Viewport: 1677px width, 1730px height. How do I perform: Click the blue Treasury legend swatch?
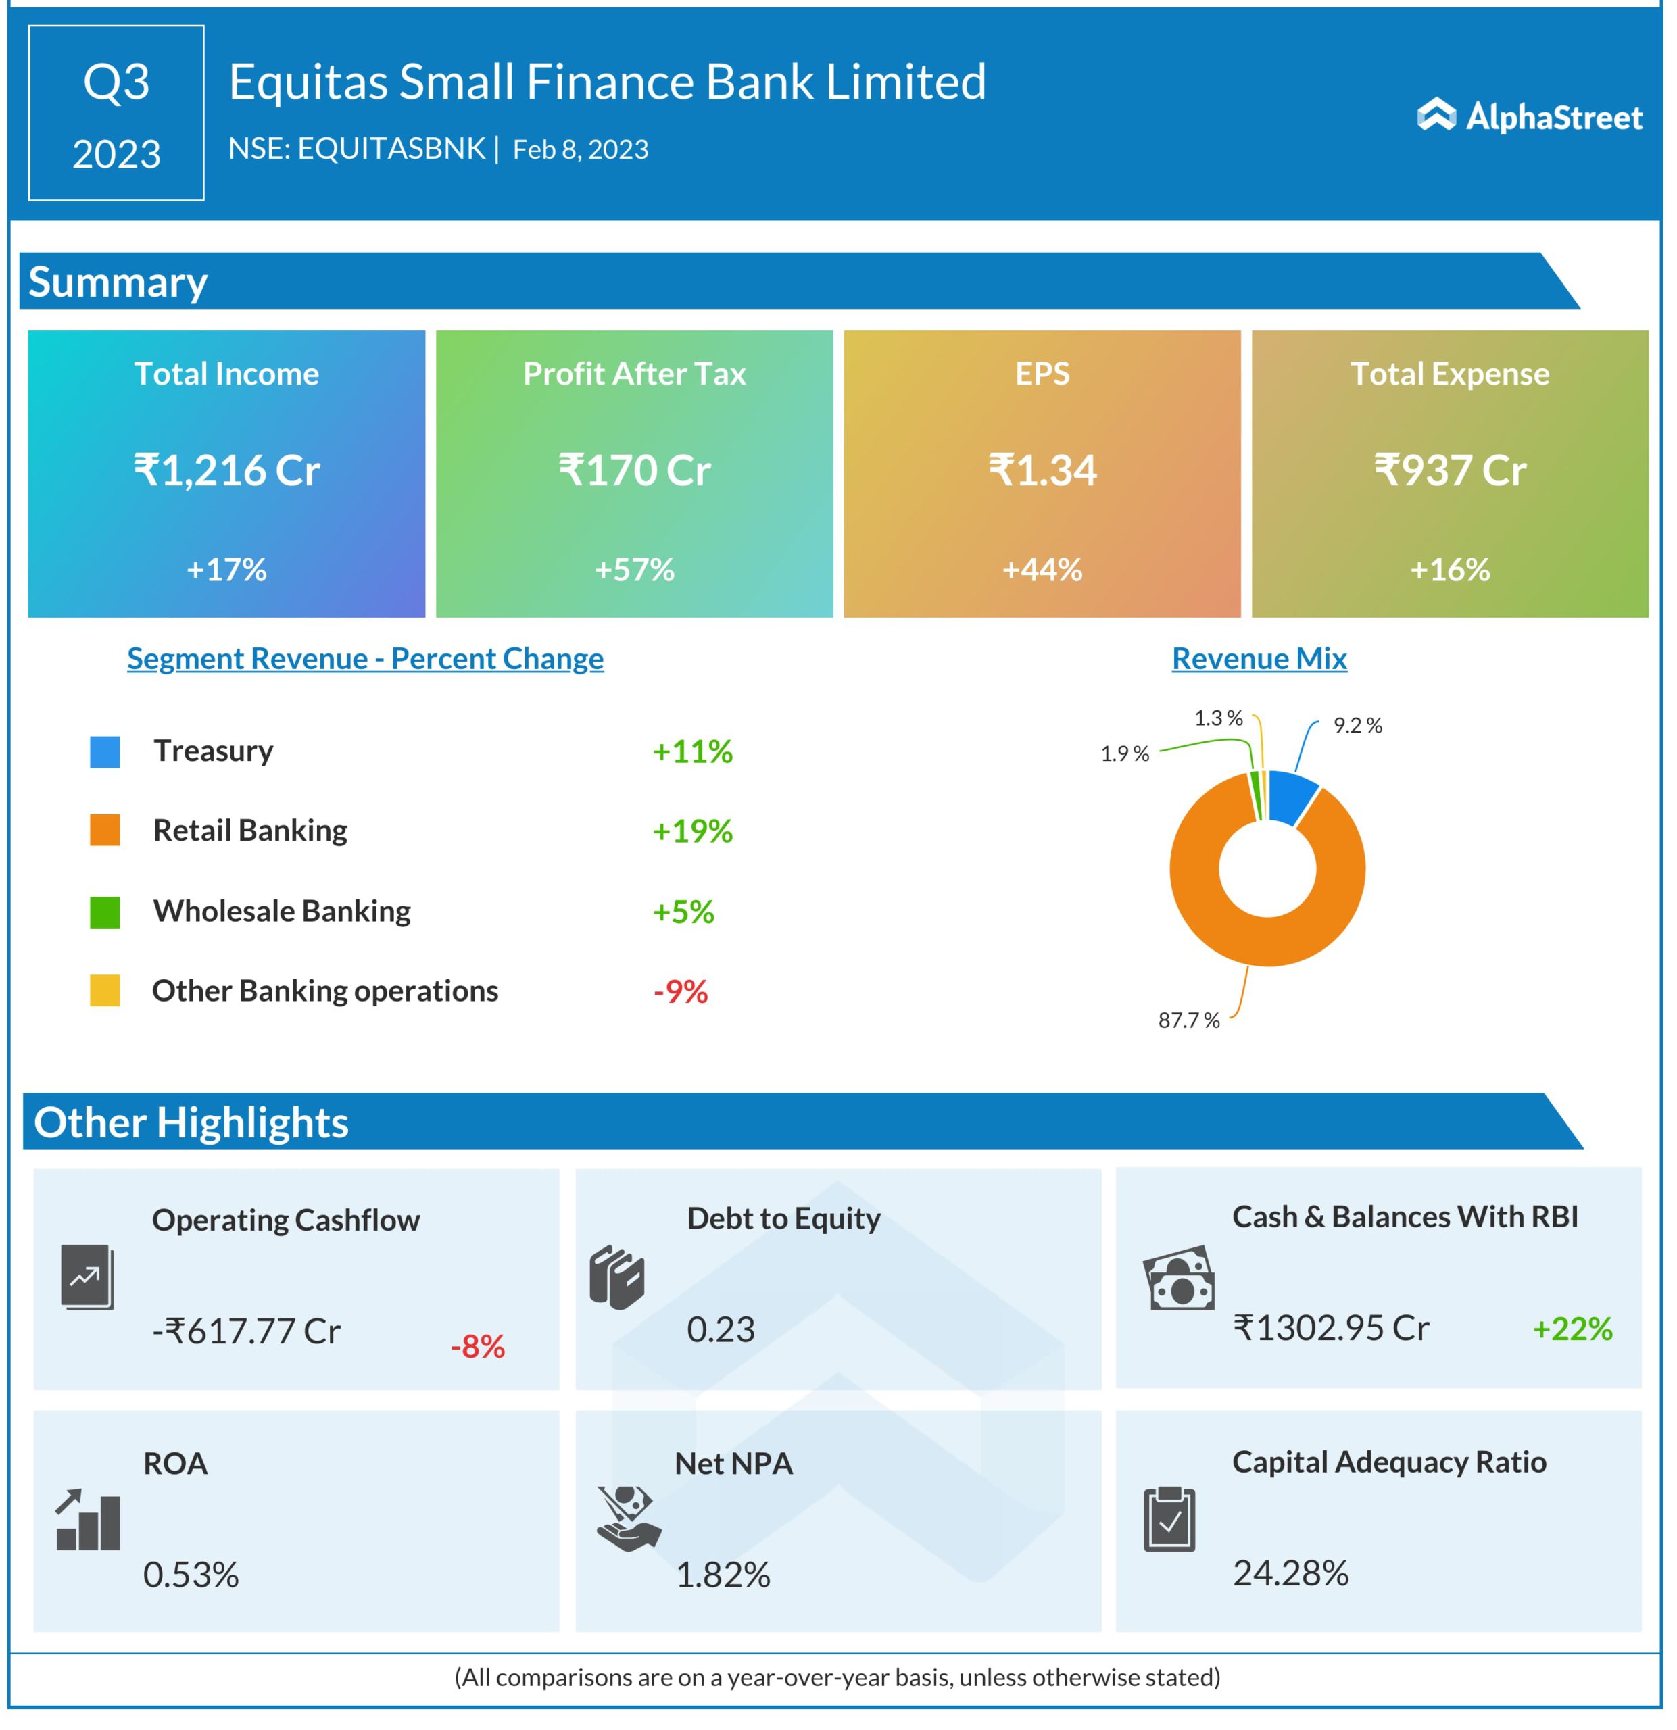[105, 752]
